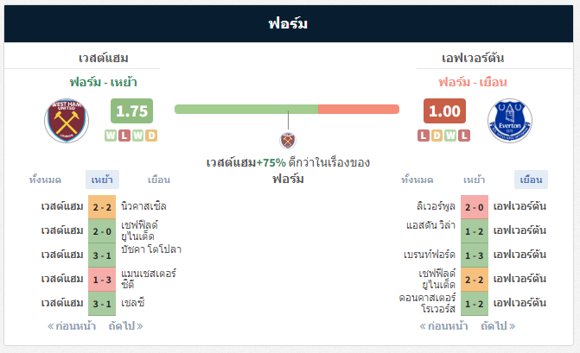The width and height of the screenshot is (580, 353).
Task: Click Everton's orange D form badge
Action: click(x=437, y=136)
